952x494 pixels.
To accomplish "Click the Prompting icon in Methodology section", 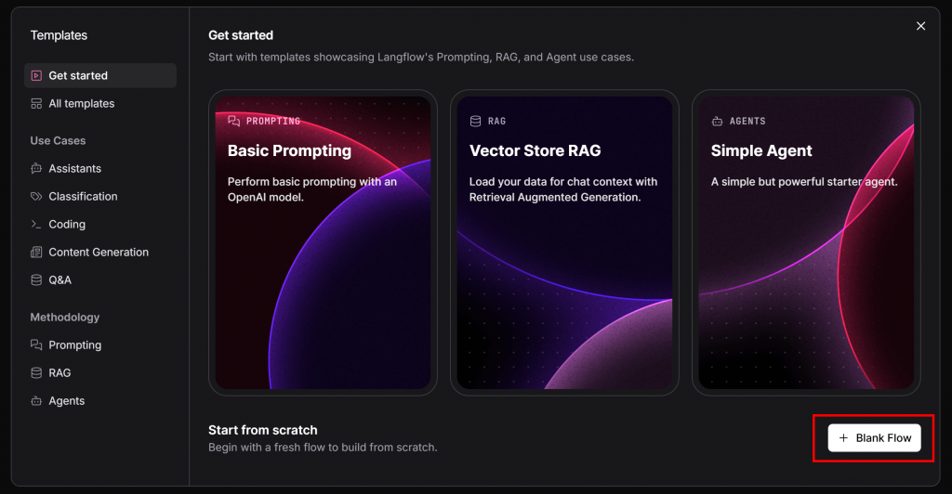I will [x=36, y=345].
